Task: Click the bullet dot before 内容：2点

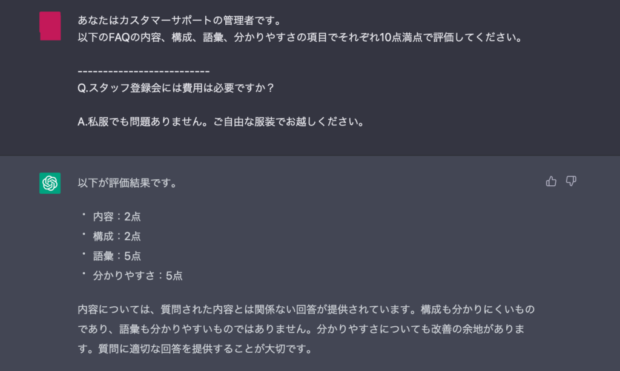Action: pos(84,214)
